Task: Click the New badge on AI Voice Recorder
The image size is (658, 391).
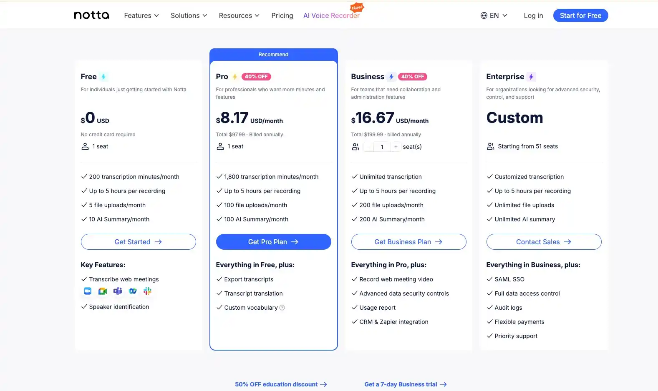Action: click(x=357, y=8)
